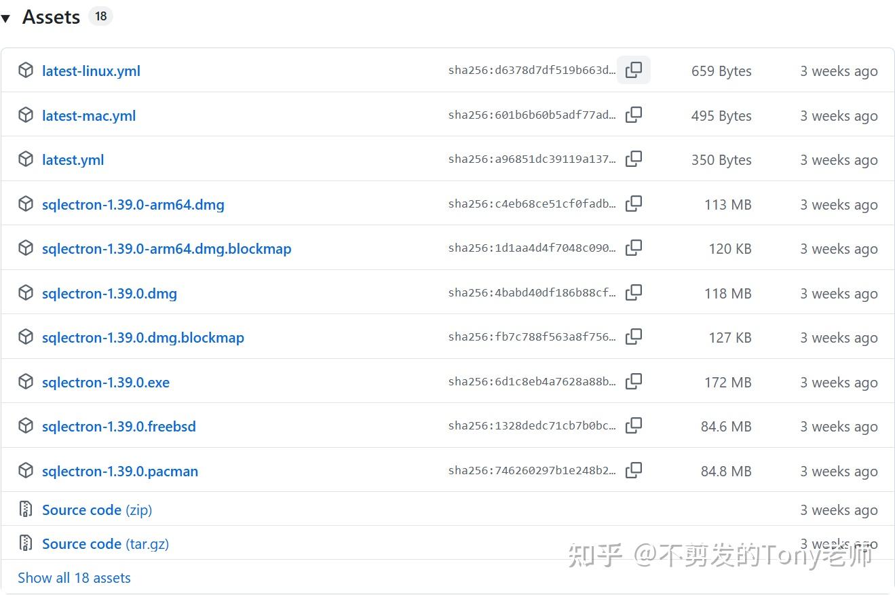The image size is (895, 595).
Task: Copy sha256 hash for sqlectron-1.39.0-arm64.dmg
Action: click(634, 204)
